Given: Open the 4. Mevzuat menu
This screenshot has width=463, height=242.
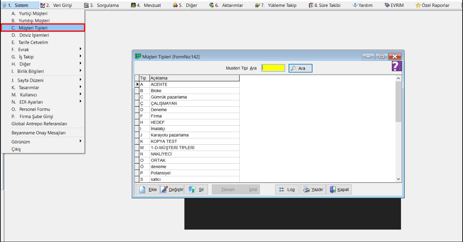Looking at the screenshot, I should pos(146,5).
